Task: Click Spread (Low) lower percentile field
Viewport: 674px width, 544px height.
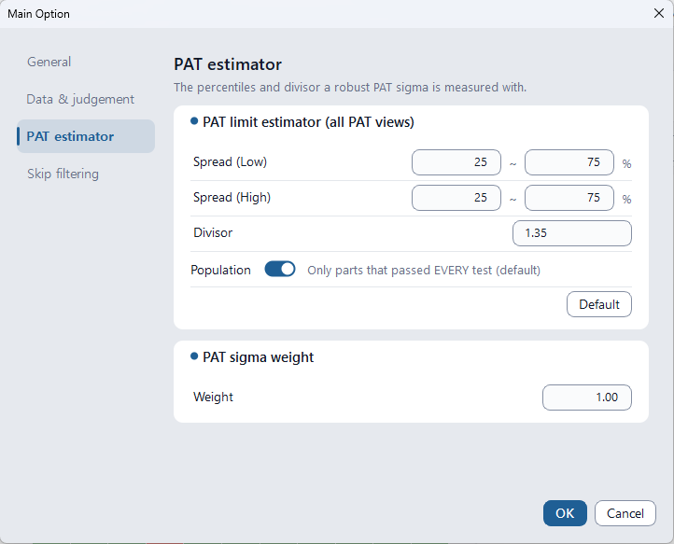Action: [456, 162]
